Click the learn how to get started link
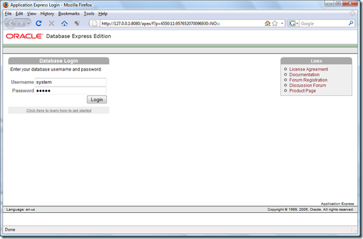Viewport: 363px width, 239px height. pos(59,110)
